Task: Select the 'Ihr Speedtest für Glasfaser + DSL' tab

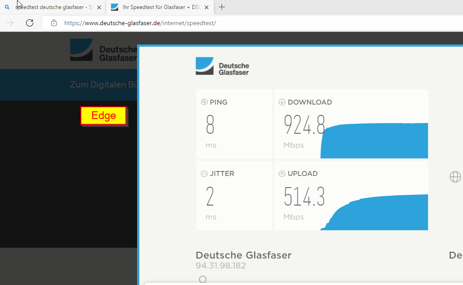Action: (x=161, y=7)
